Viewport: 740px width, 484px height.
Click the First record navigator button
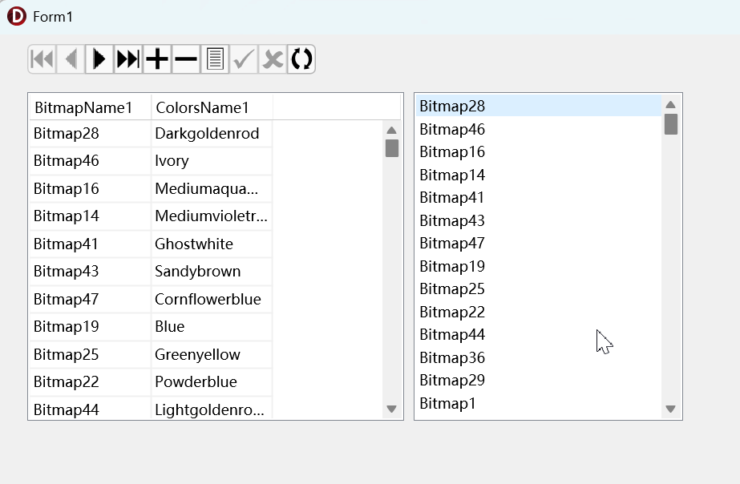pos(42,58)
